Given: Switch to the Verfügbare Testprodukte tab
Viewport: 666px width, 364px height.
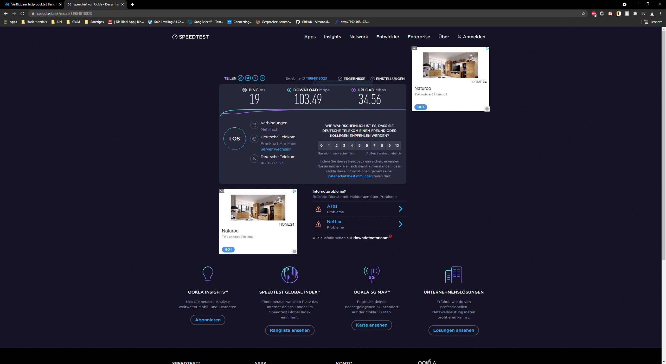Looking at the screenshot, I should [x=33, y=4].
